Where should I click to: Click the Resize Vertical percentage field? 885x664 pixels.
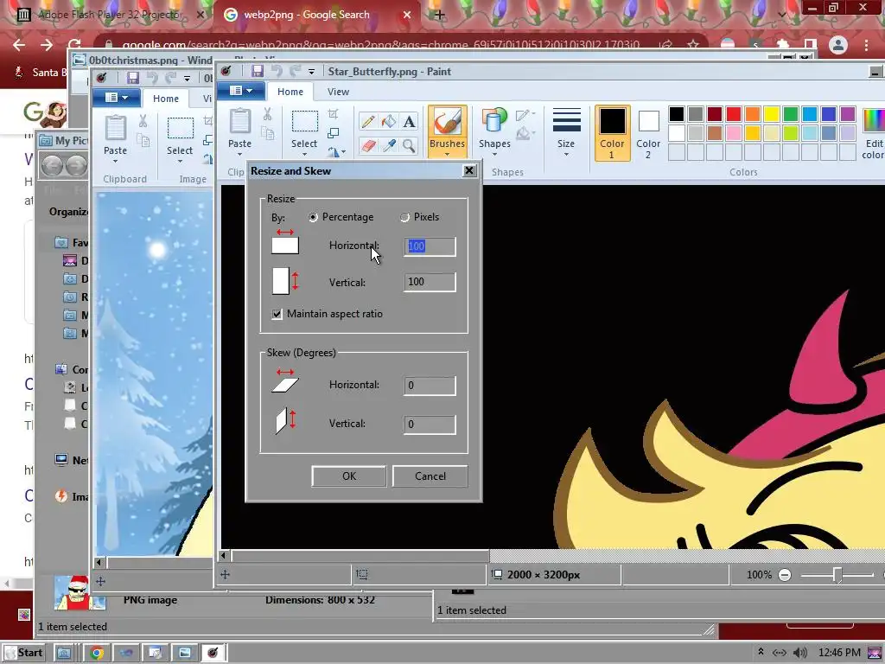tap(430, 282)
